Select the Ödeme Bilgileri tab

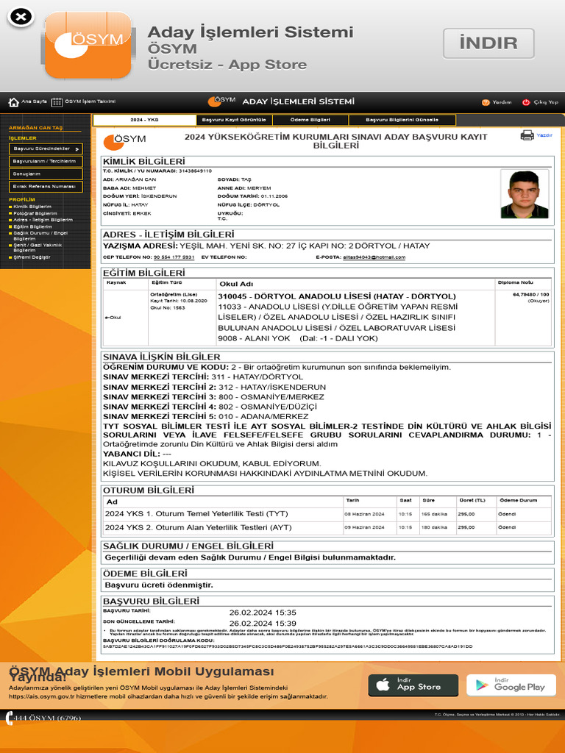tap(310, 120)
